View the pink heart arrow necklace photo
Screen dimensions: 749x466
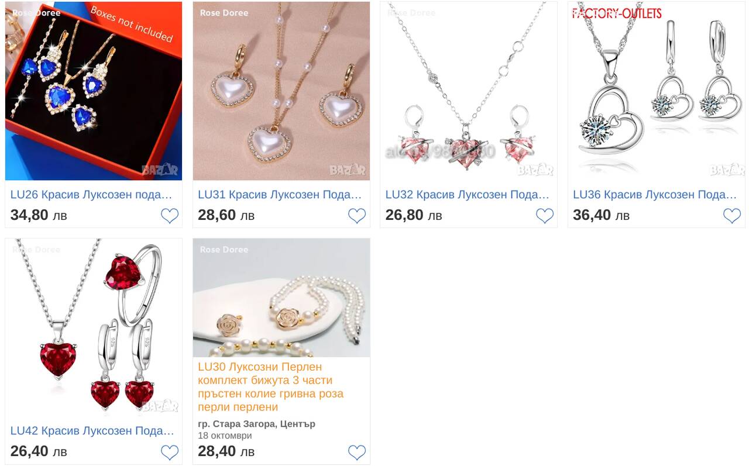pos(469,91)
